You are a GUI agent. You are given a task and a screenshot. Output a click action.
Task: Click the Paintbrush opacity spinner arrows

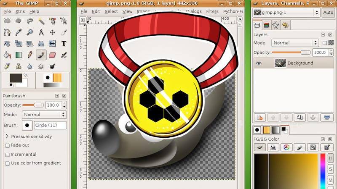pos(64,105)
